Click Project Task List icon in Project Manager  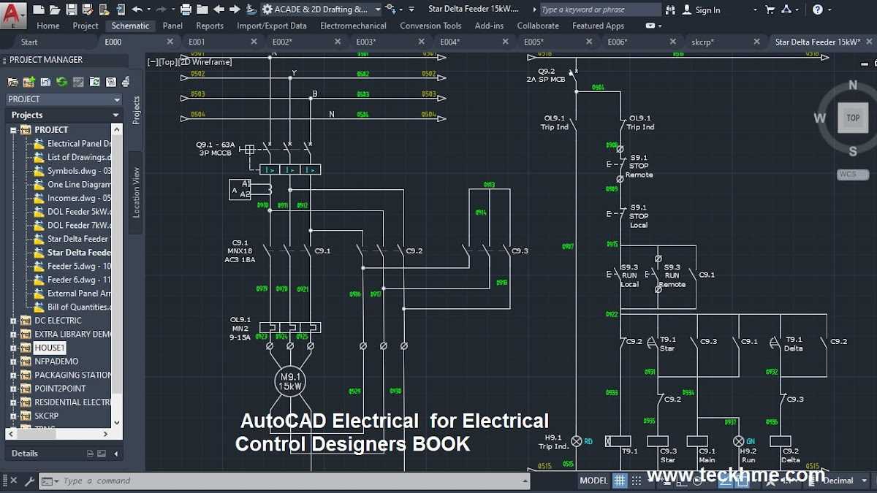(x=78, y=82)
